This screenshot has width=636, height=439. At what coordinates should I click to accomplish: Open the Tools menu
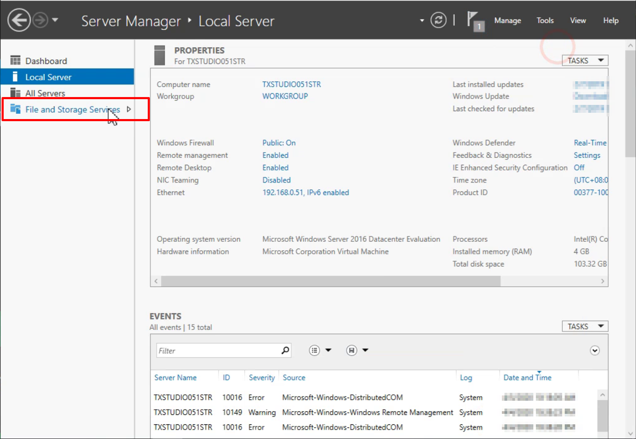(x=545, y=20)
